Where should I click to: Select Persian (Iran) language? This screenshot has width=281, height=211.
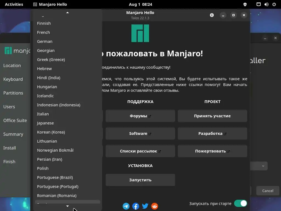68,159
